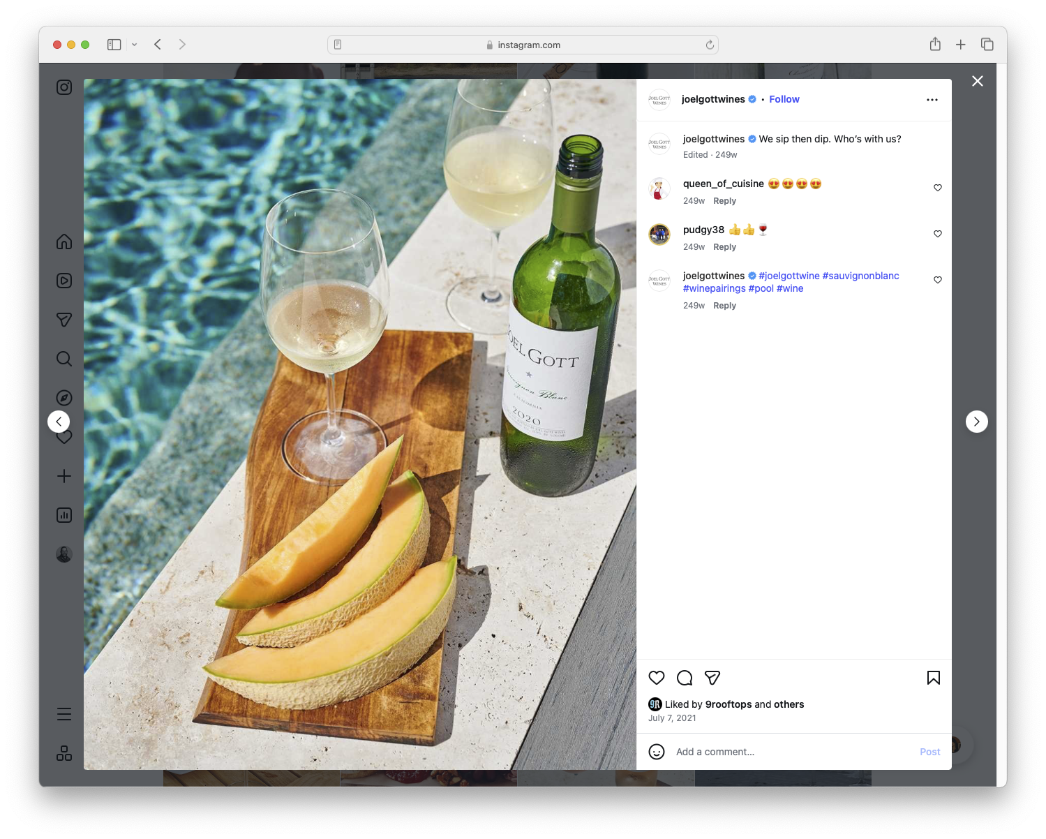The width and height of the screenshot is (1046, 839).
Task: Close the post overlay
Action: point(978,81)
